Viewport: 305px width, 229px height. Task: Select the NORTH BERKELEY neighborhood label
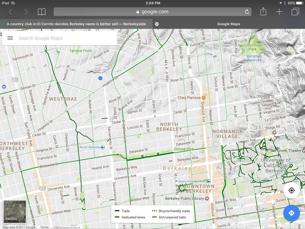pyautogui.click(x=169, y=127)
